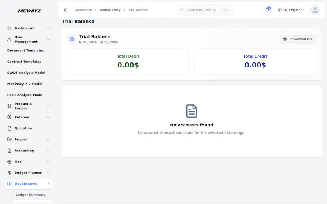The image size is (327, 204).
Task: Expand the Accounting chevron
Action: (x=49, y=151)
